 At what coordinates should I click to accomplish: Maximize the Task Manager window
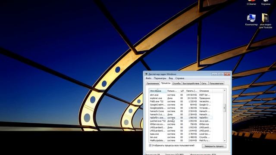220,74
